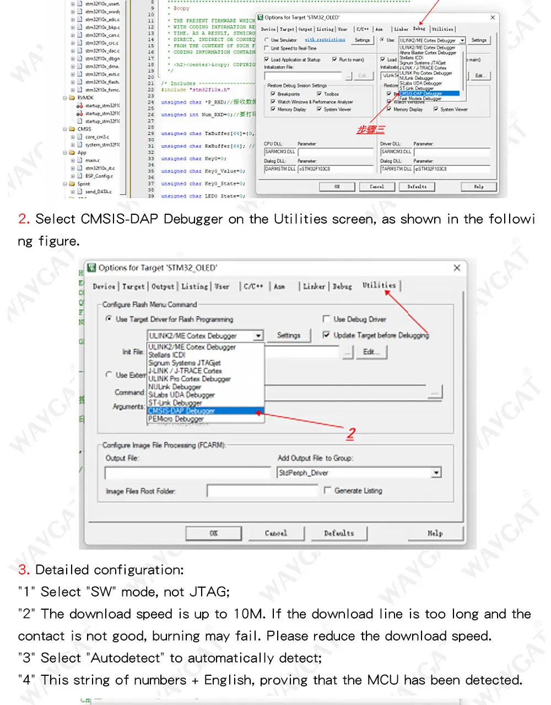Click Defaults in the Utilities dialog
Screen dimensions: 551x705
tap(339, 533)
